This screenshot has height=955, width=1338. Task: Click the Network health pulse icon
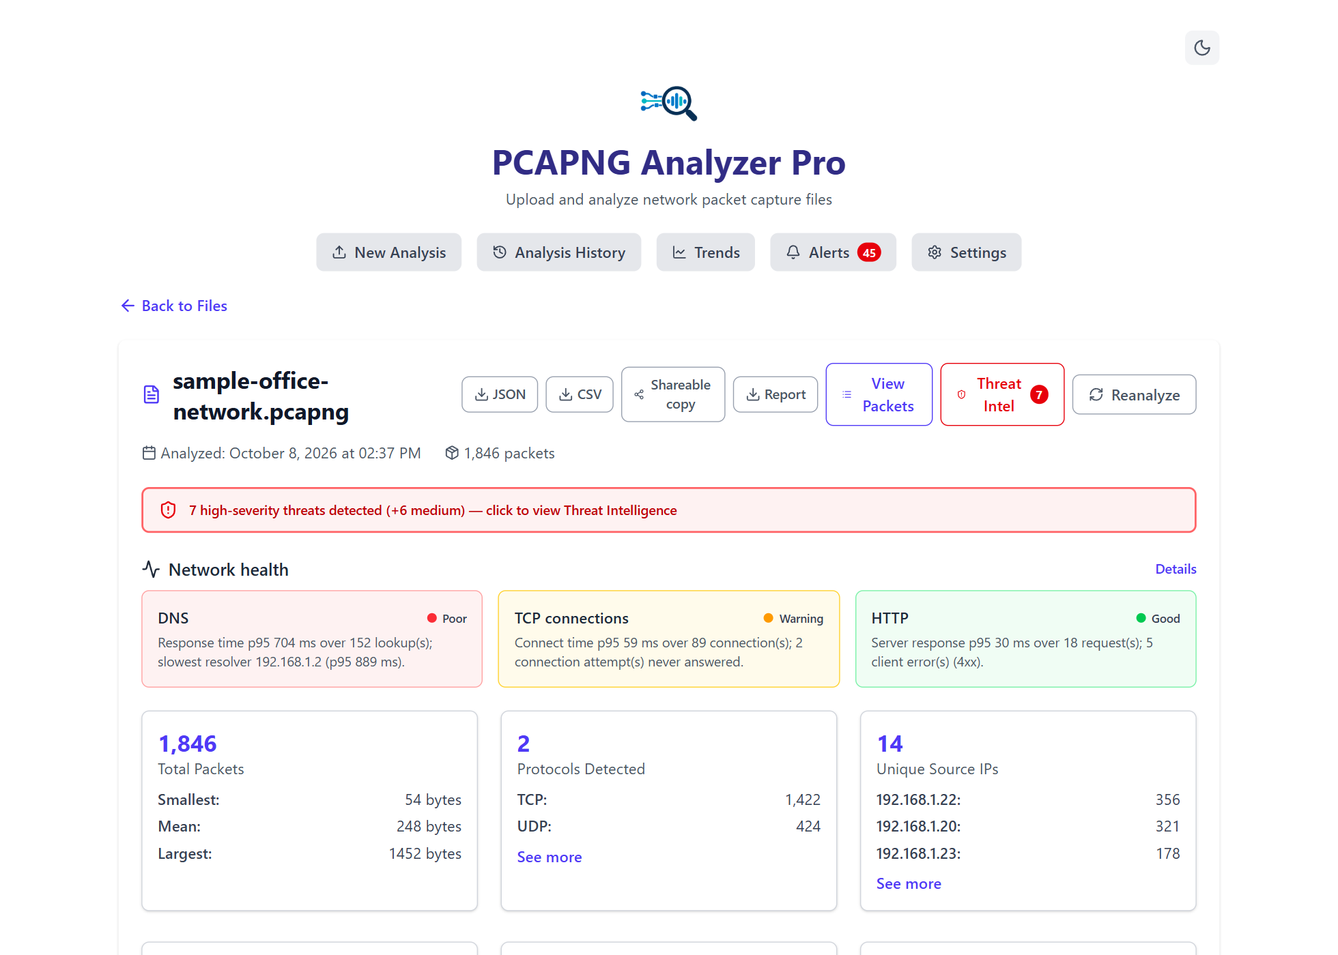tap(151, 569)
